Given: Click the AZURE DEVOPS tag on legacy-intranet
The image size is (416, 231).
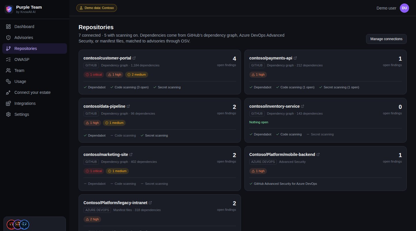Looking at the screenshot, I should pyautogui.click(x=97, y=210).
